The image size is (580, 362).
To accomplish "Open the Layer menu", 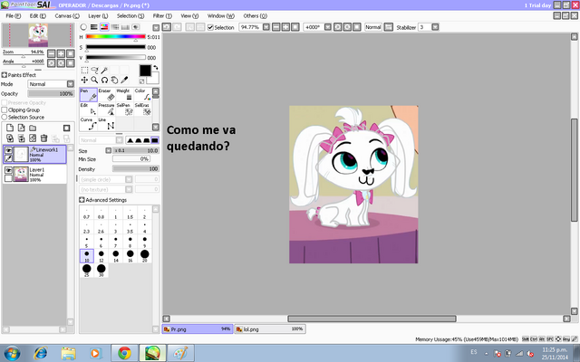I will [x=98, y=16].
